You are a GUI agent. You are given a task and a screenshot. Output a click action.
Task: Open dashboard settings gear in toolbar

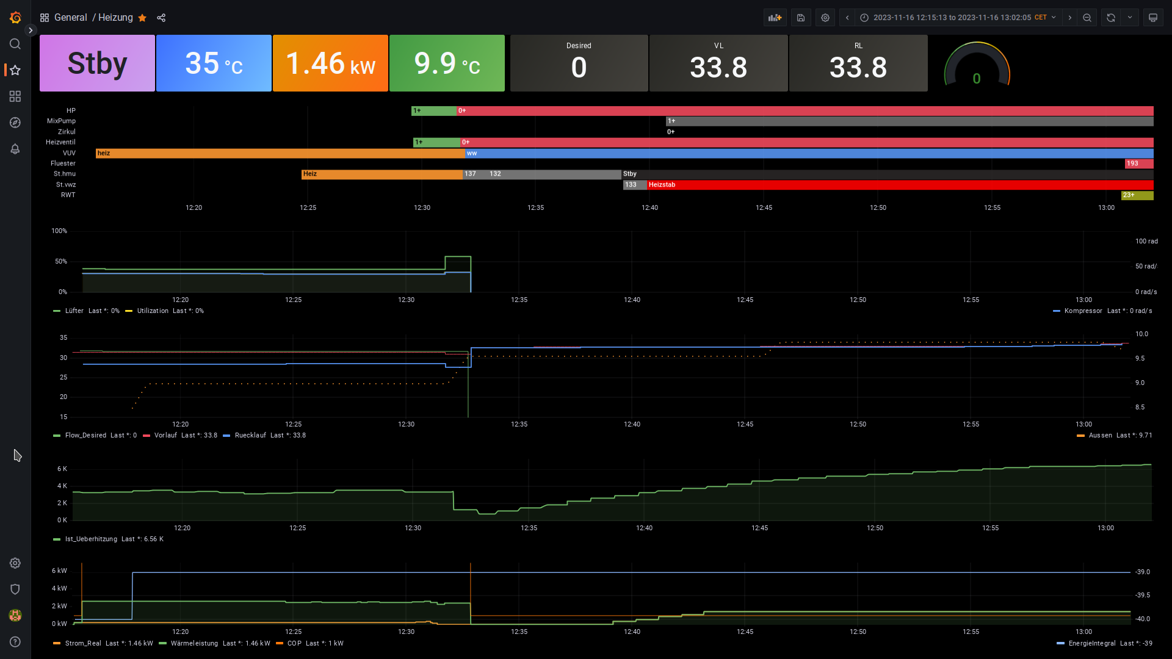pyautogui.click(x=825, y=18)
